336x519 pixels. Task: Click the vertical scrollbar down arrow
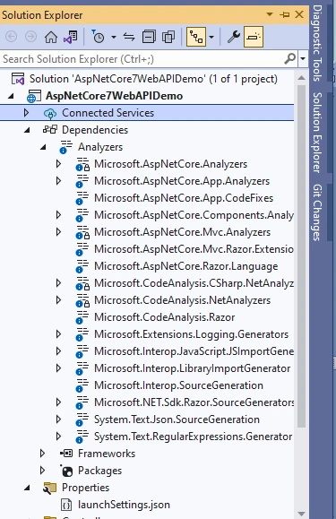point(301,514)
